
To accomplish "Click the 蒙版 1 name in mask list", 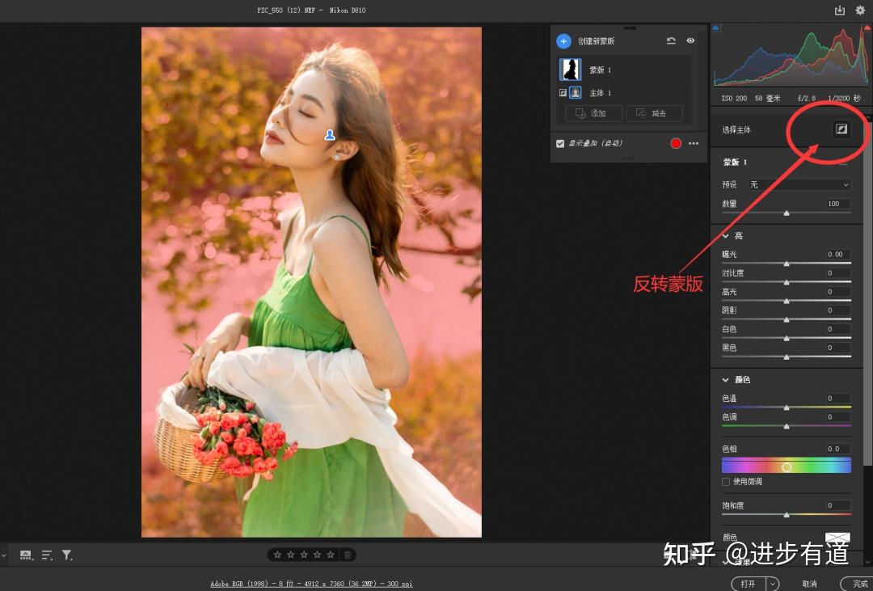I will point(600,70).
